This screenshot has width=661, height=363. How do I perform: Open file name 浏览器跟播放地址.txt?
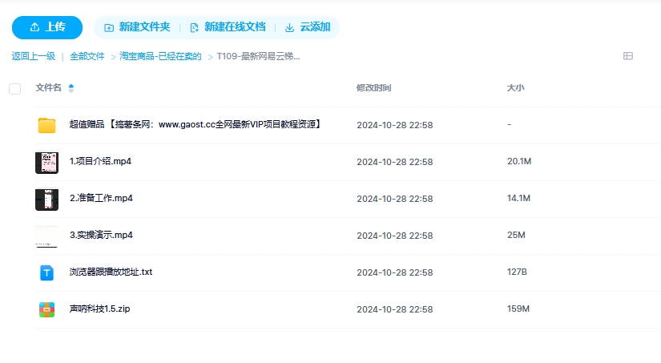(111, 272)
